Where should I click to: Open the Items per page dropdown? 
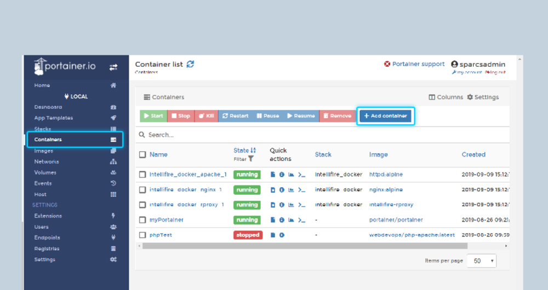(x=481, y=261)
